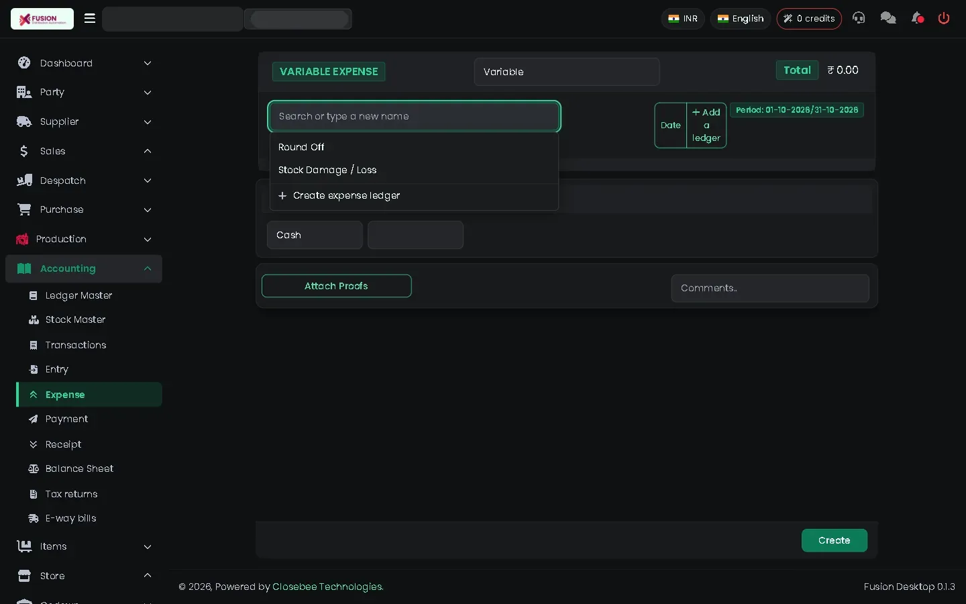Open the notifications bell icon
This screenshot has height=604, width=966.
[918, 18]
